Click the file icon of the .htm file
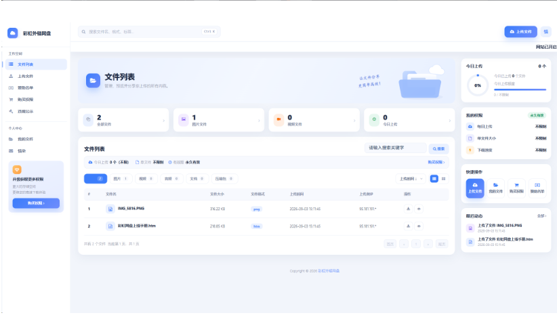557x332 pixels. point(110,226)
